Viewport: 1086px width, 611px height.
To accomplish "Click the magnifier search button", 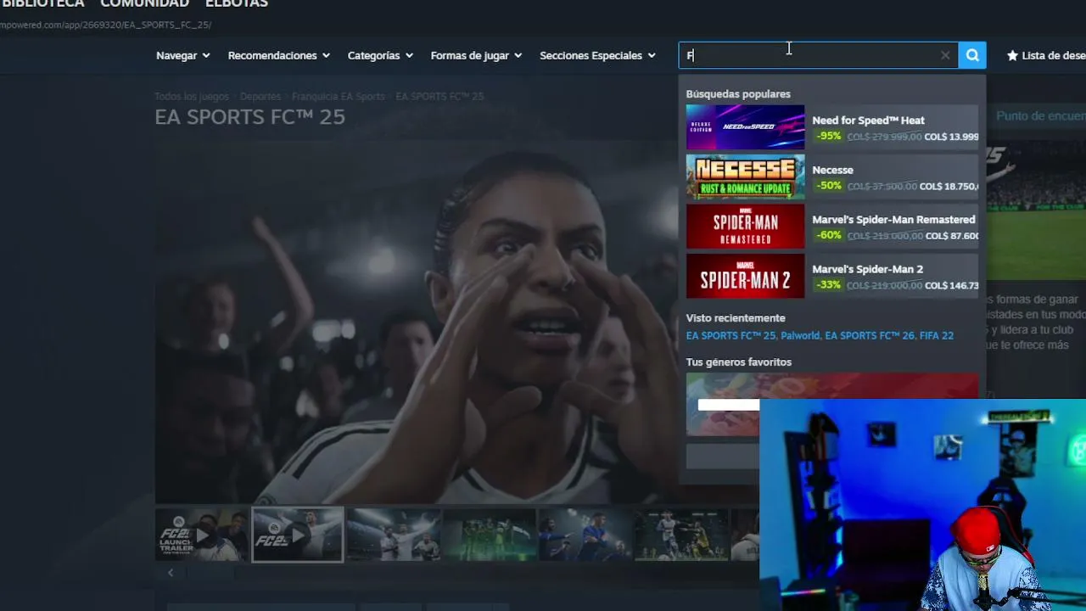I will pos(972,55).
